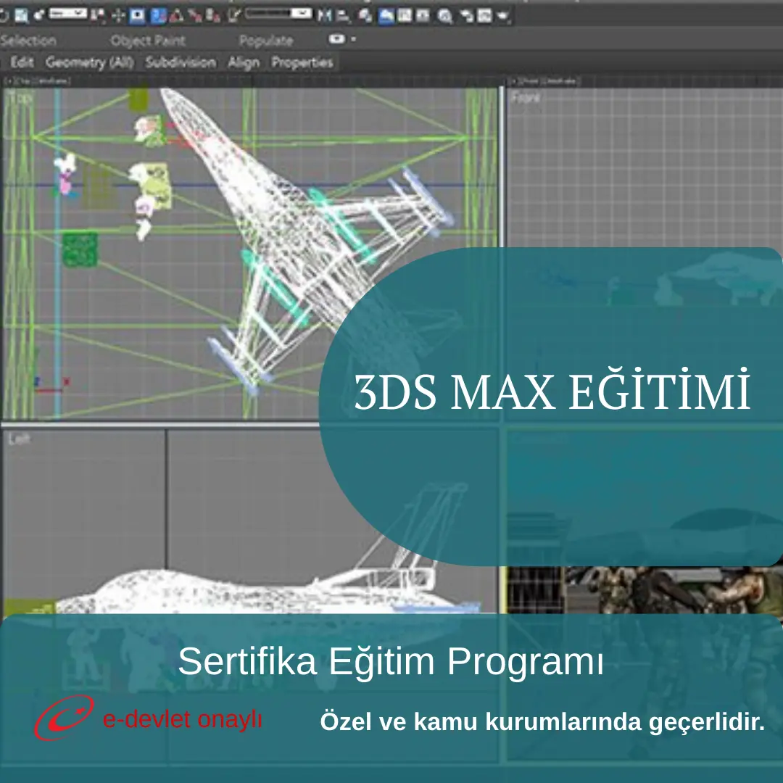Activate the Select and Manipulate cross icon
Screen dimensions: 783x783
pos(118,16)
